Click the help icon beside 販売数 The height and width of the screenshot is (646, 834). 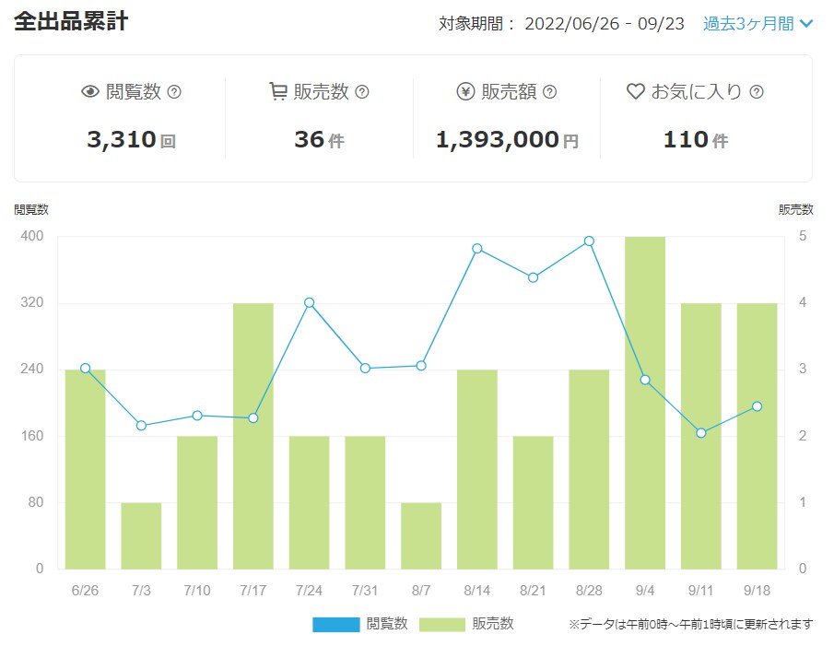361,92
